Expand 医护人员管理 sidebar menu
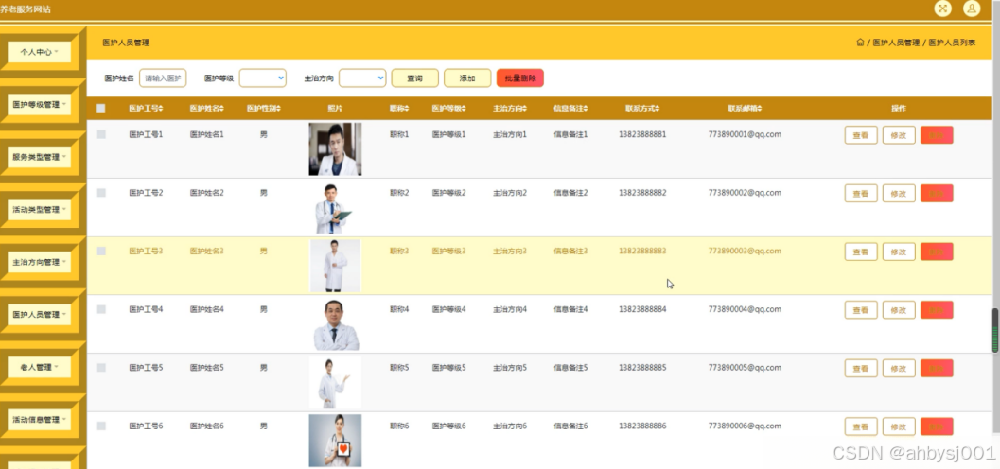The height and width of the screenshot is (469, 1000). point(39,314)
